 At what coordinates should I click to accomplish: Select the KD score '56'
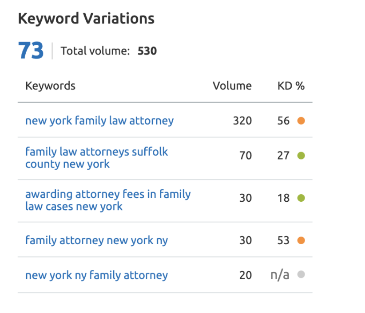[x=283, y=120]
